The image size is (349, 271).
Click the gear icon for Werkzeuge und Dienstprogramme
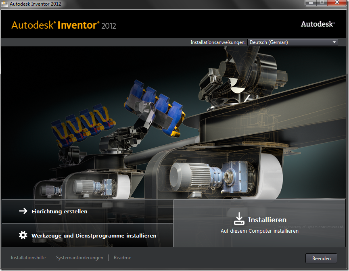[x=23, y=235]
